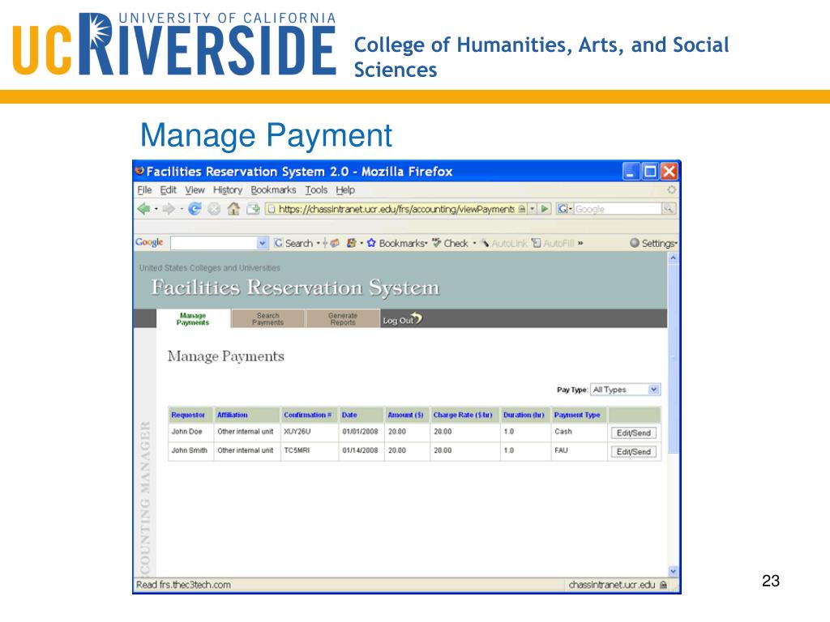Open the forward button history dropdown arrow
The image size is (830, 622).
pos(182,210)
